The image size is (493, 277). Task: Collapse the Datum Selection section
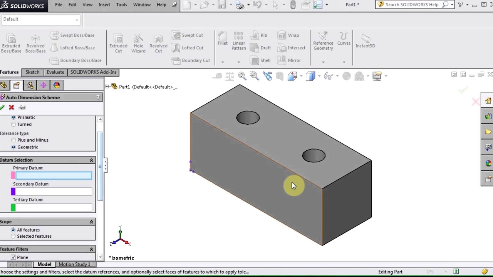[91, 160]
